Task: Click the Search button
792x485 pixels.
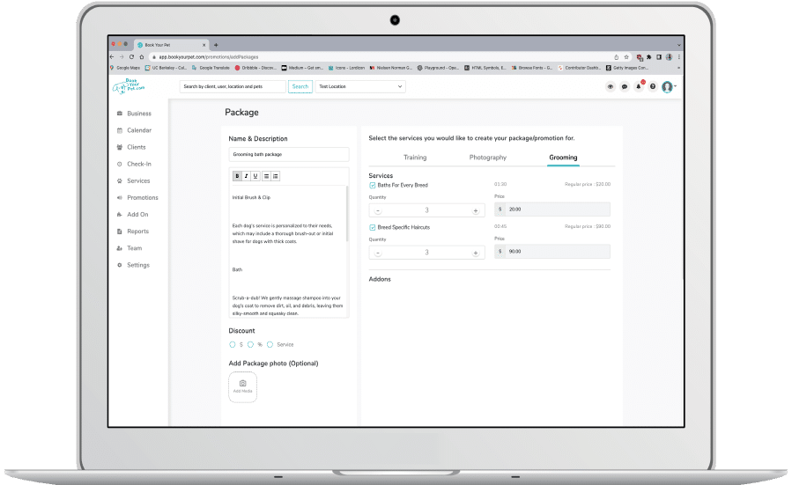Action: coord(300,87)
